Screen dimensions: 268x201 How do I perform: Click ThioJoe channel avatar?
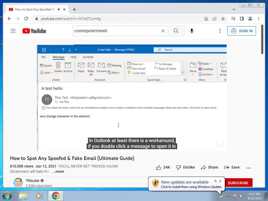coord(18,182)
